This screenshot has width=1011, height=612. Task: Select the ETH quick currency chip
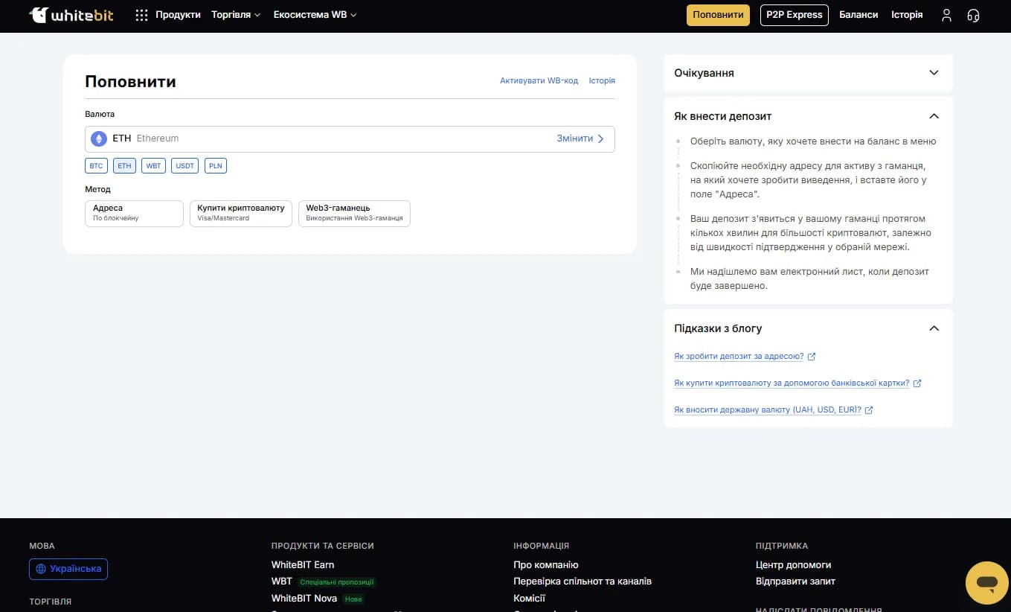(124, 166)
